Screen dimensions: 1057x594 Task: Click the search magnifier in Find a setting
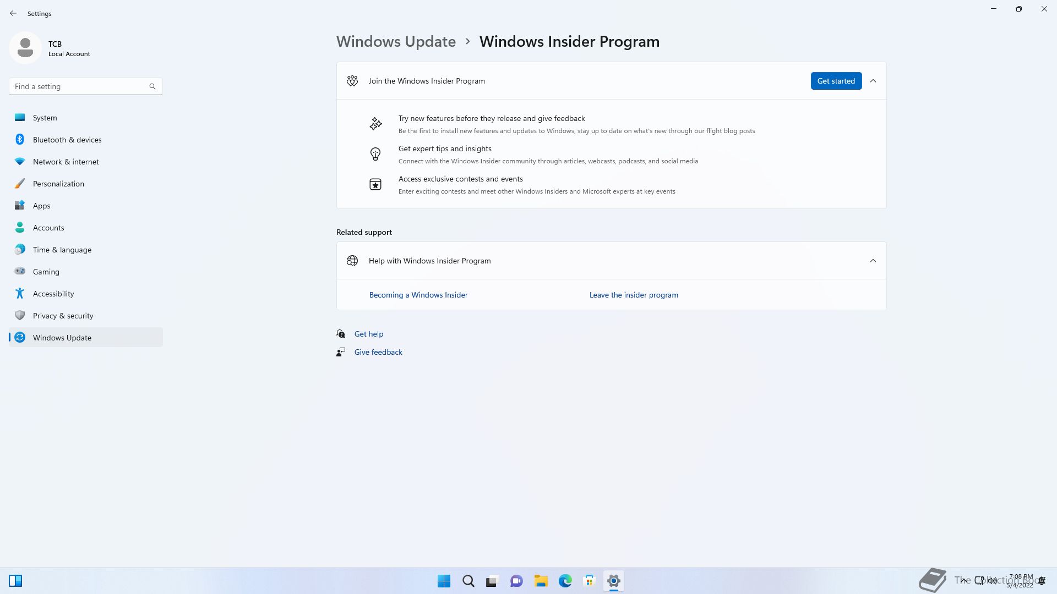click(152, 86)
